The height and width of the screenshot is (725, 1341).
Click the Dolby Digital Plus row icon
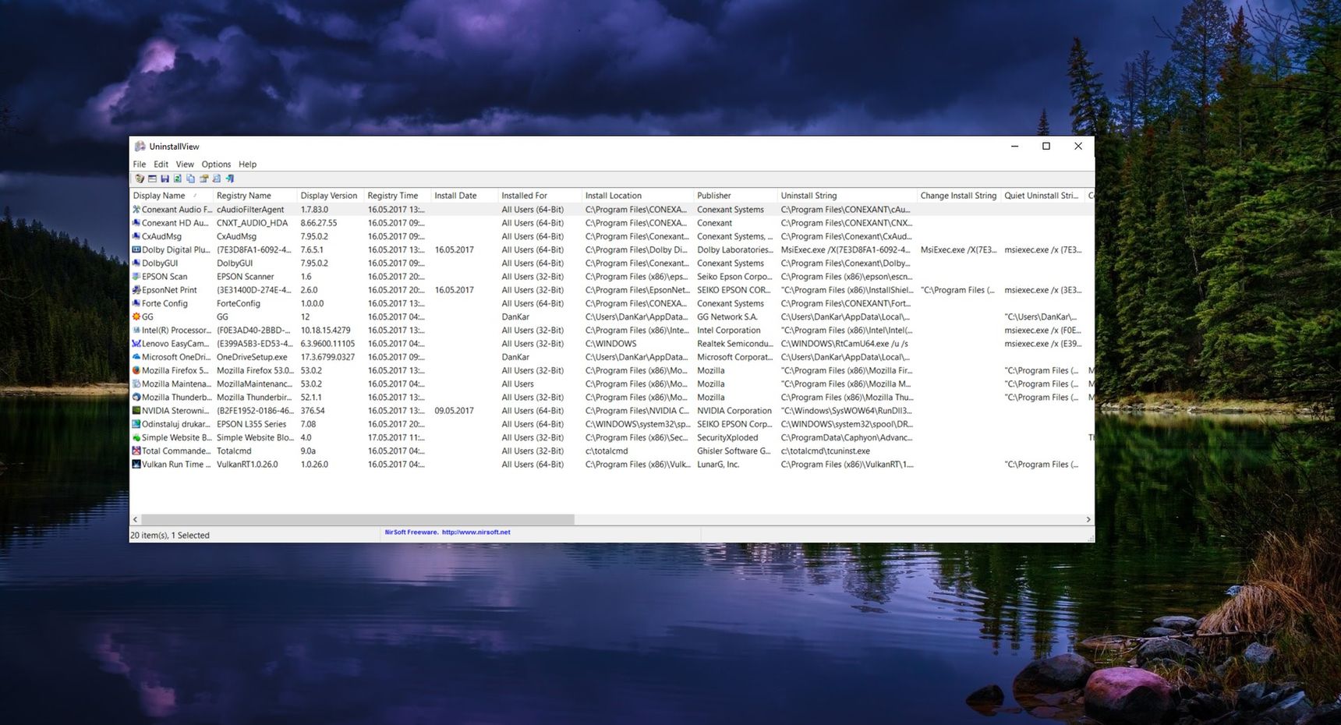click(136, 249)
